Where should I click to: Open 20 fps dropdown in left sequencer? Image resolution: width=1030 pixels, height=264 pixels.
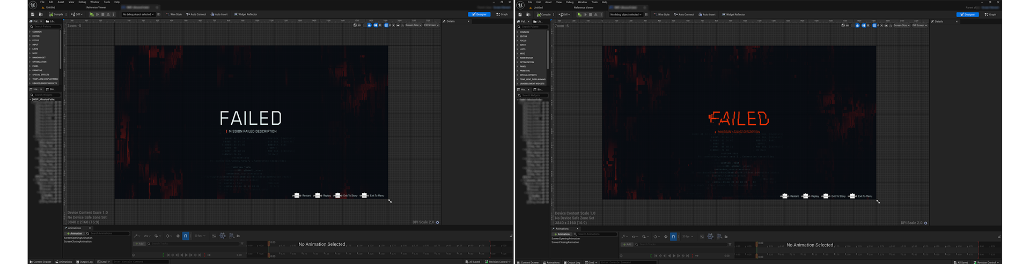[x=200, y=236]
